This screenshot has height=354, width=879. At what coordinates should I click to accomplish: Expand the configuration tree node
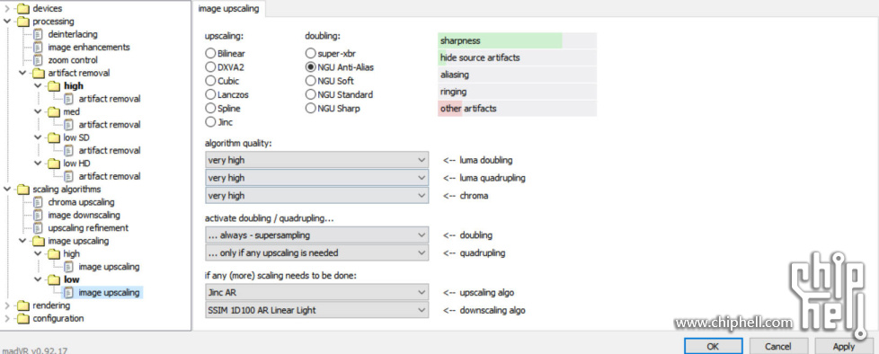(x=7, y=318)
